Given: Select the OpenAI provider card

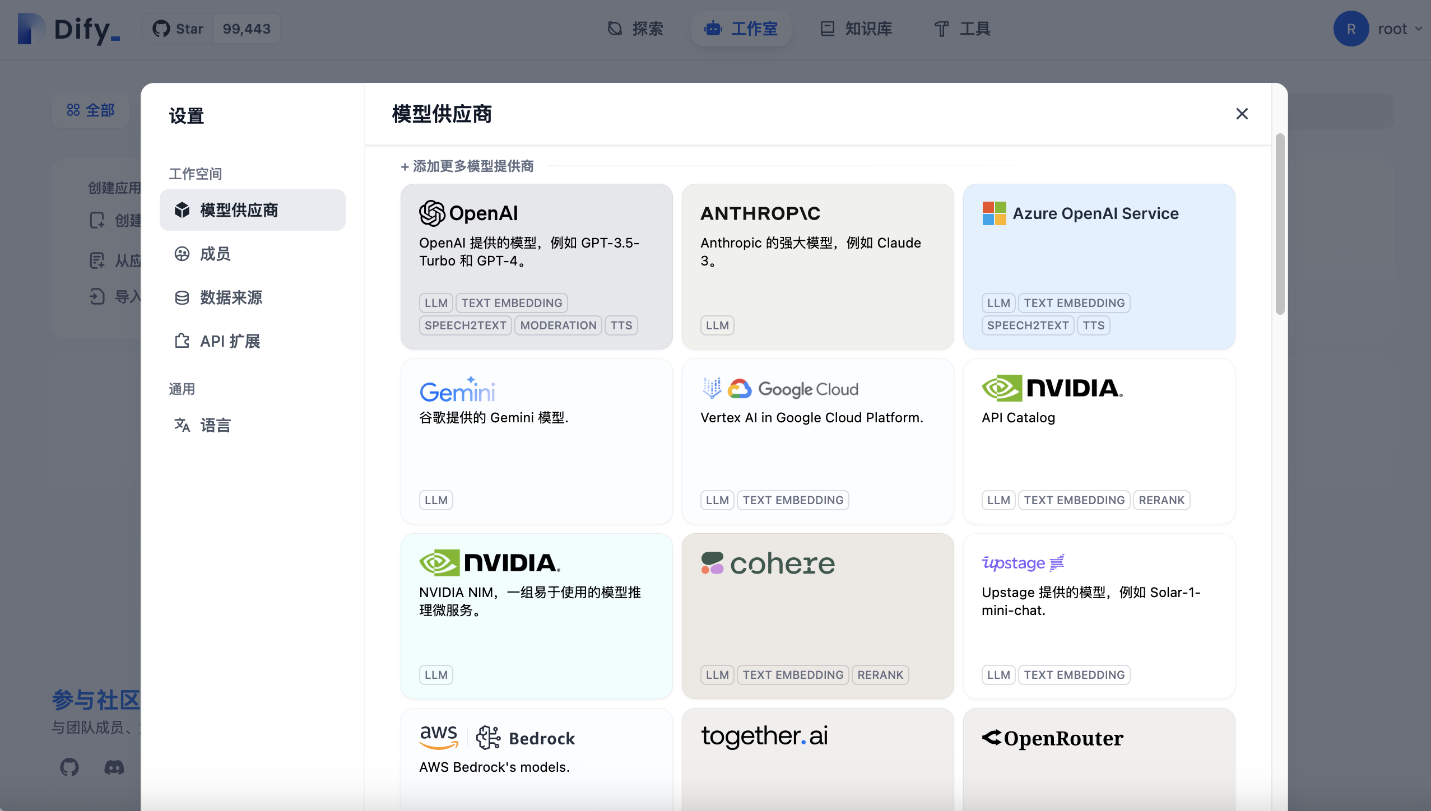Looking at the screenshot, I should [x=536, y=266].
